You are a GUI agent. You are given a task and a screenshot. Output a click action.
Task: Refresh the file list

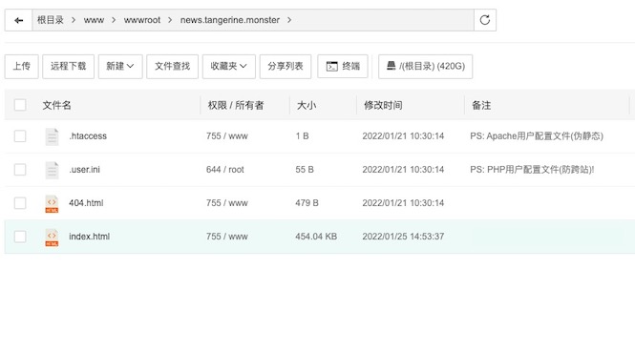[485, 20]
